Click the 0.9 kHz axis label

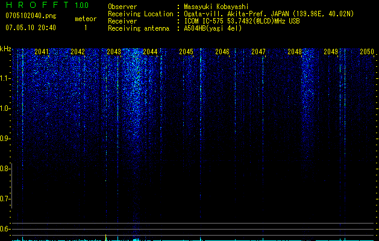5,139
